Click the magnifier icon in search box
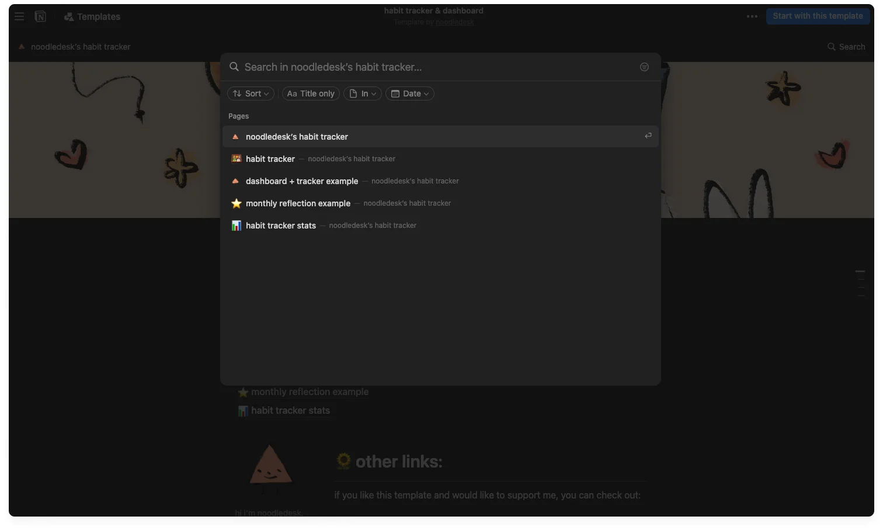This screenshot has height=530, width=883. click(234, 67)
